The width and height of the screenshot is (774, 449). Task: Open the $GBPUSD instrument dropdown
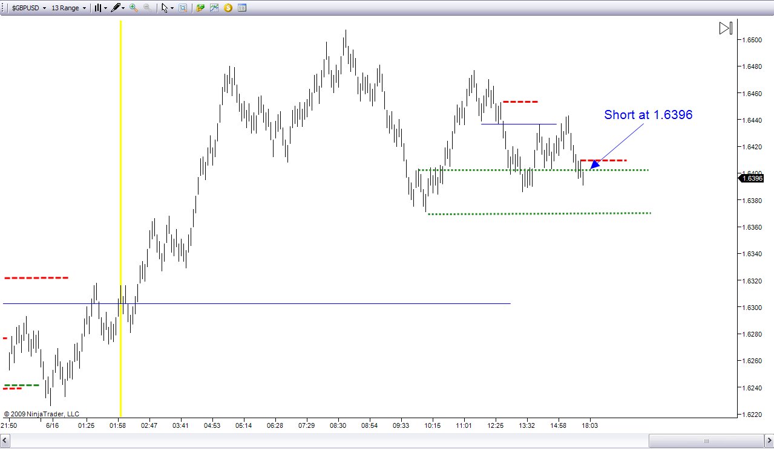tap(28, 8)
